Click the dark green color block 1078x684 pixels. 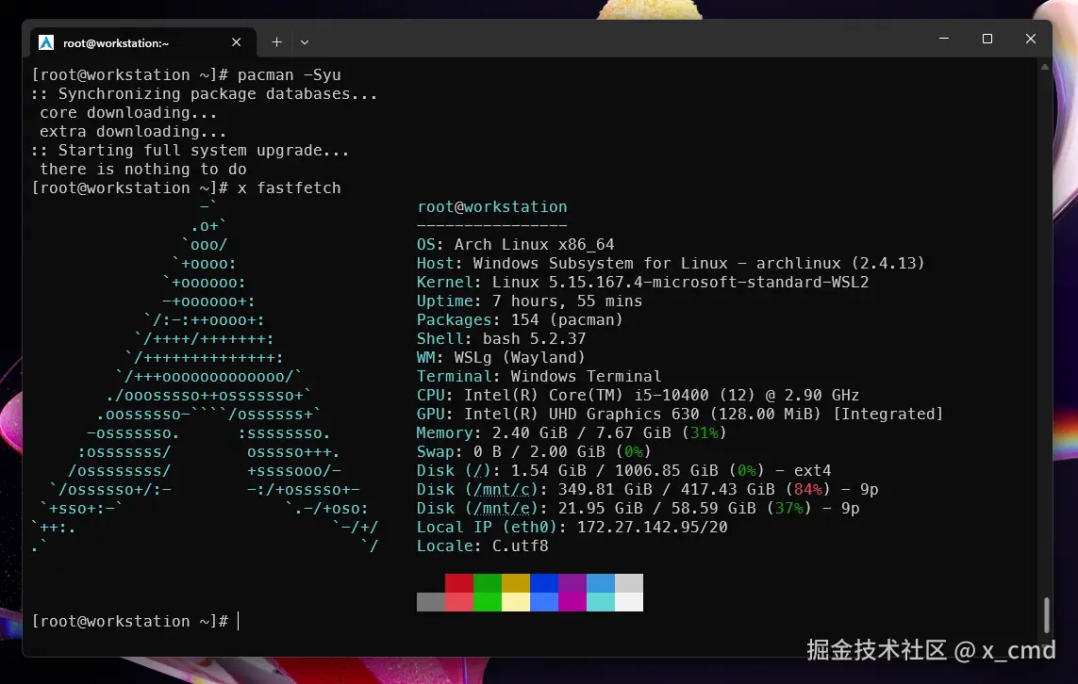[488, 583]
